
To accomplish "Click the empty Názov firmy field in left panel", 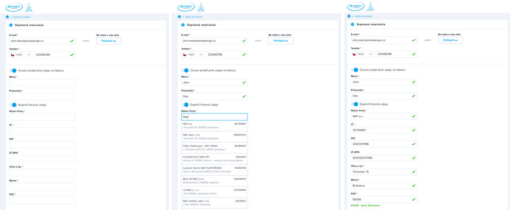I will click(42, 117).
